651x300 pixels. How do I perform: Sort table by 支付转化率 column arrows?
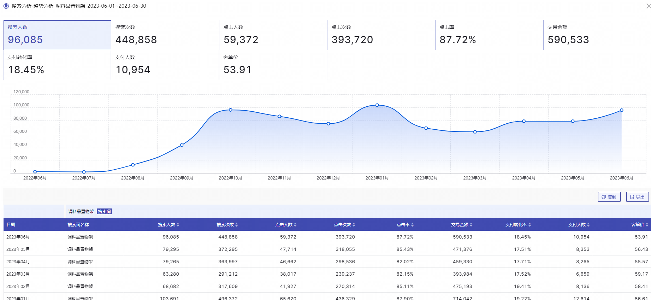530,225
